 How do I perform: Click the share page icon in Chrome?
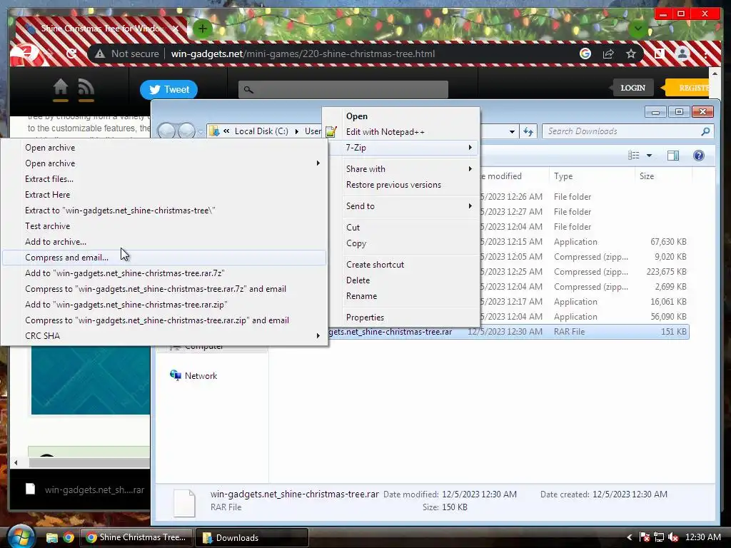tap(608, 54)
